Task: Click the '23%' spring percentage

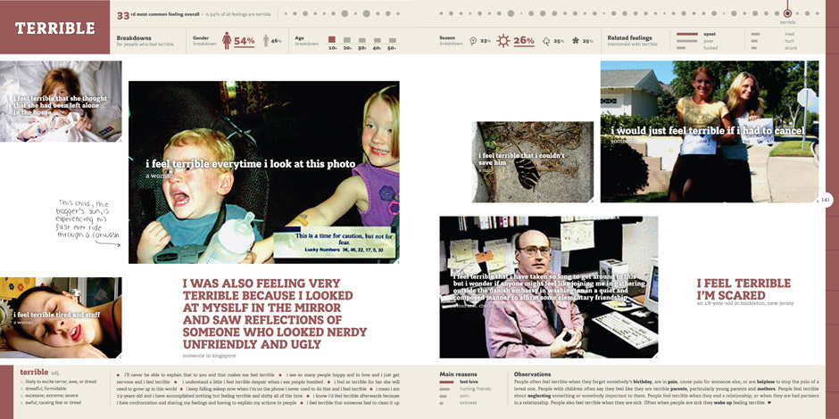Action: (x=486, y=41)
